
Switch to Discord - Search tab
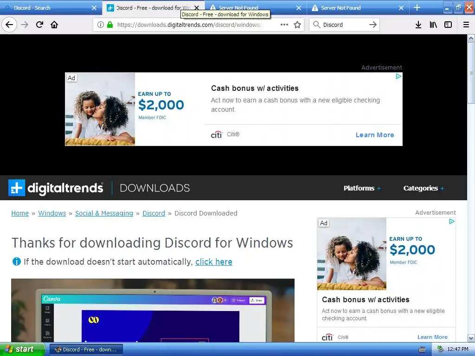[50, 8]
